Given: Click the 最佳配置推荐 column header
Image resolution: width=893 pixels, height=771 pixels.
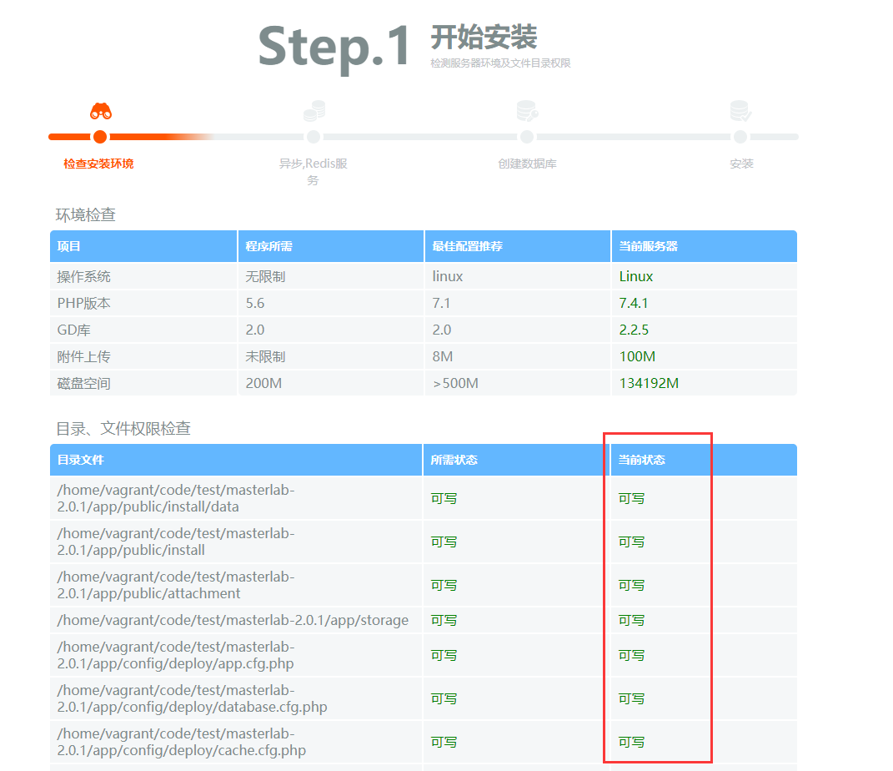Looking at the screenshot, I should tap(518, 246).
